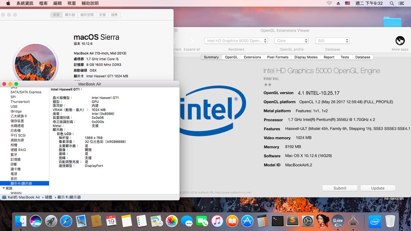Image resolution: width=411 pixels, height=231 pixels.
Task: Switch to the Pixel Formats tab
Action: click(278, 57)
